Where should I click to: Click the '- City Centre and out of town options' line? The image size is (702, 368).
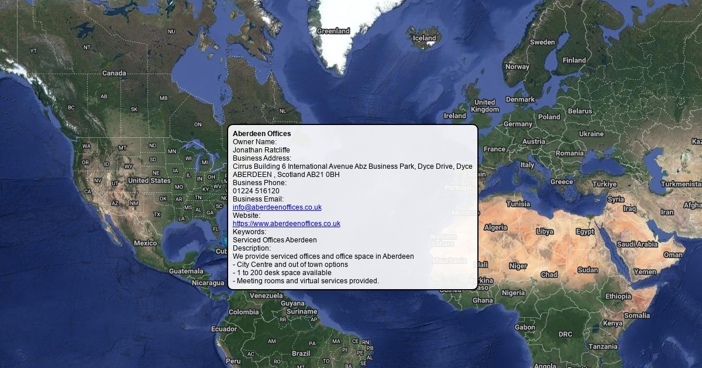pos(290,265)
